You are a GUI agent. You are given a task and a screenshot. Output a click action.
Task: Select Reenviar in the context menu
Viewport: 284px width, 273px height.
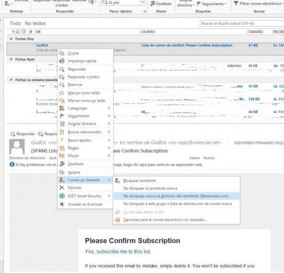(85, 85)
